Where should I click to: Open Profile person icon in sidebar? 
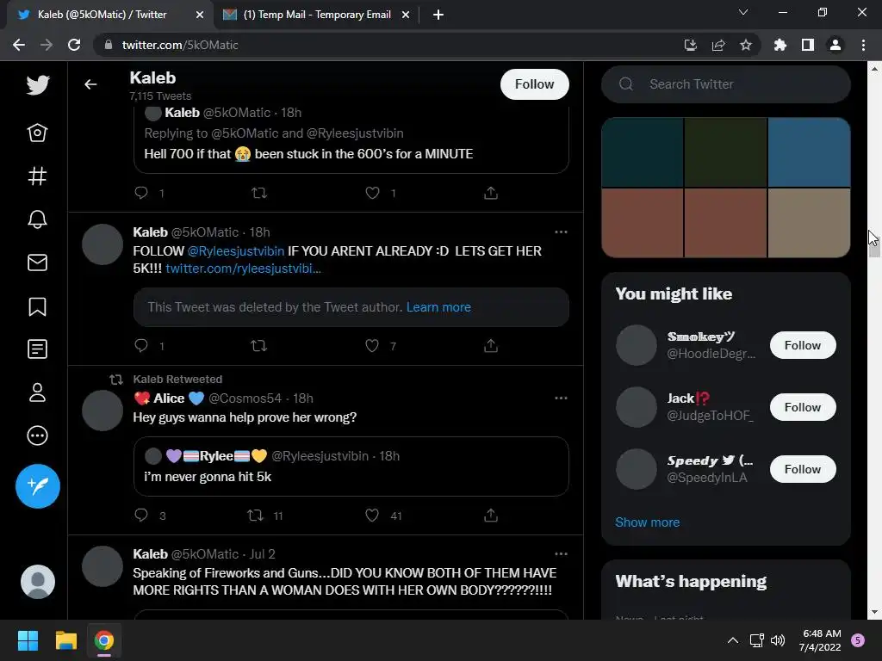click(38, 392)
